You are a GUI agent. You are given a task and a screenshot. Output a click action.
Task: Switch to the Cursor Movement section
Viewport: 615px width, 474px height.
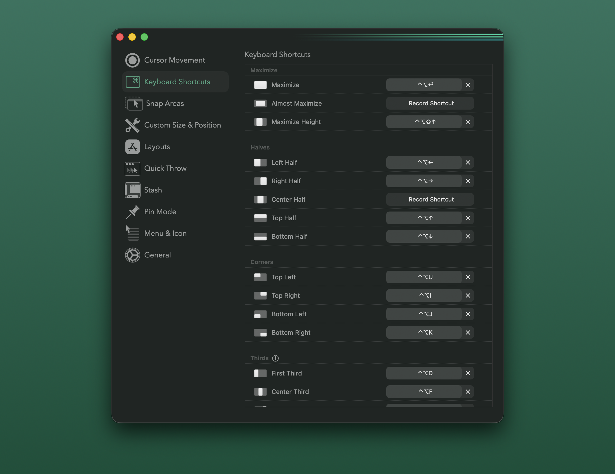pos(175,60)
